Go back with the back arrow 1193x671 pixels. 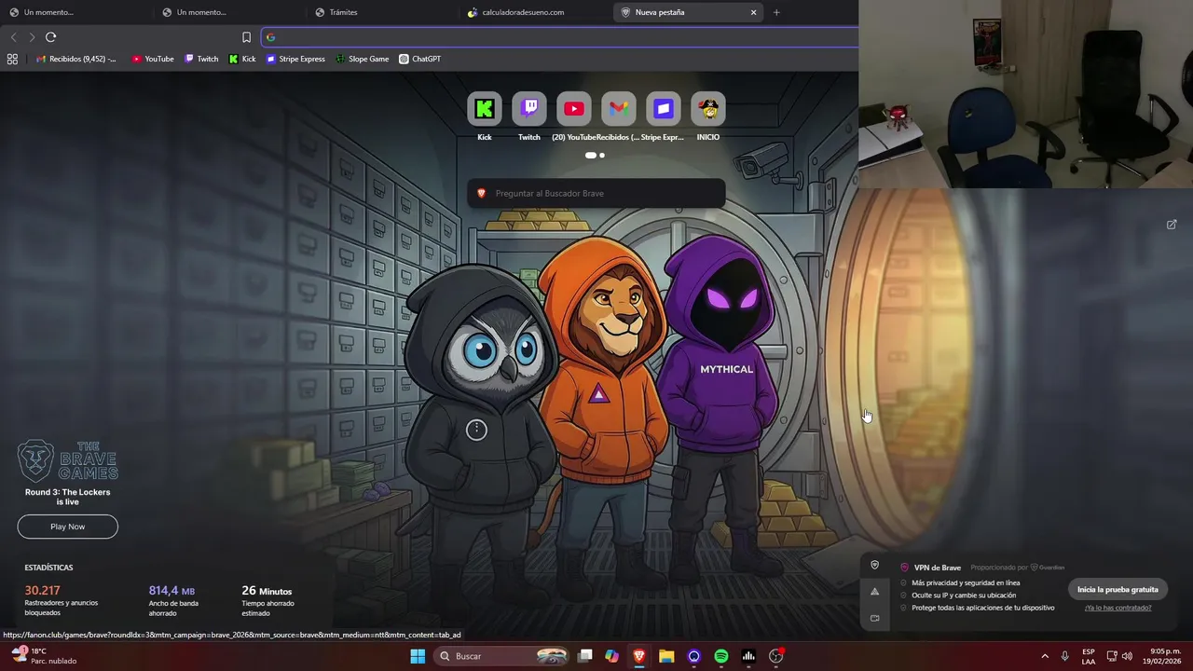point(13,37)
